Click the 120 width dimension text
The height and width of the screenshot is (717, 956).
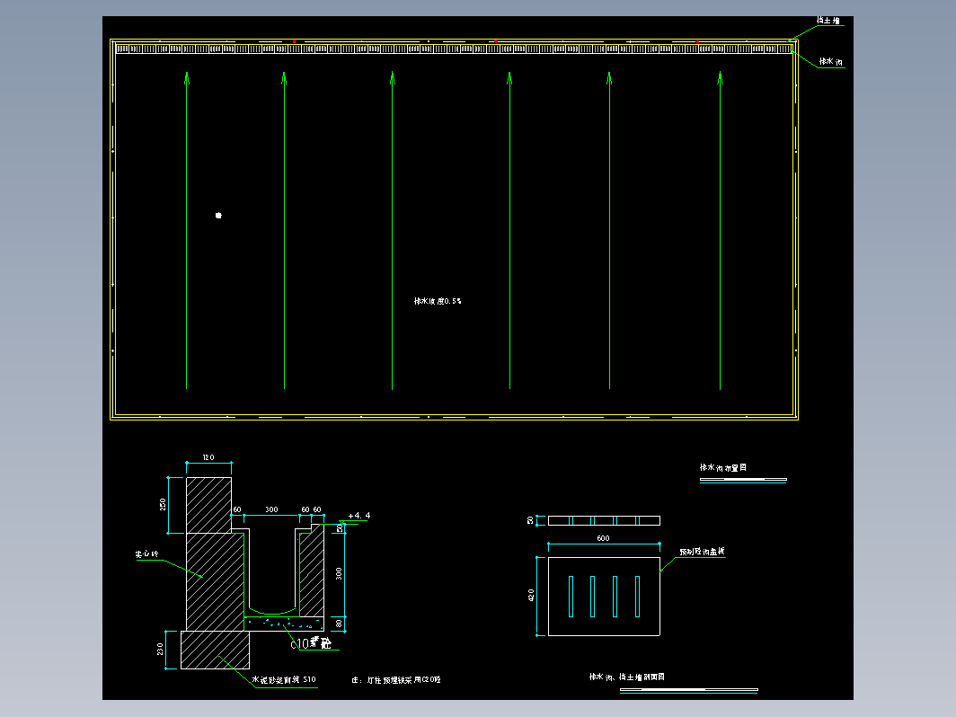[x=208, y=457]
